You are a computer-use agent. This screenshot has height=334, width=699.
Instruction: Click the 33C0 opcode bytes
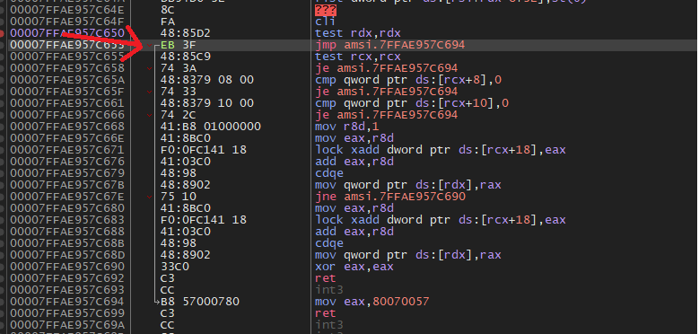pyautogui.click(x=174, y=267)
